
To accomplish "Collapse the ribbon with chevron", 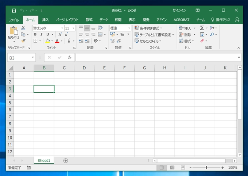I will click(239, 48).
